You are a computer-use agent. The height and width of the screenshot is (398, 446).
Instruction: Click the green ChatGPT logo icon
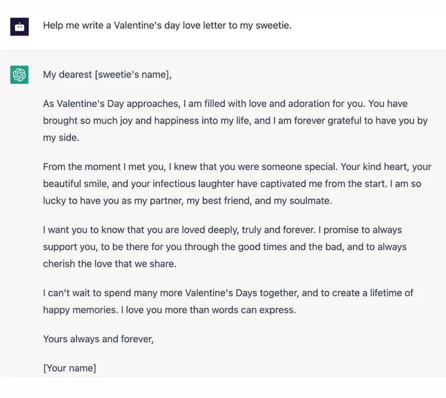19,75
